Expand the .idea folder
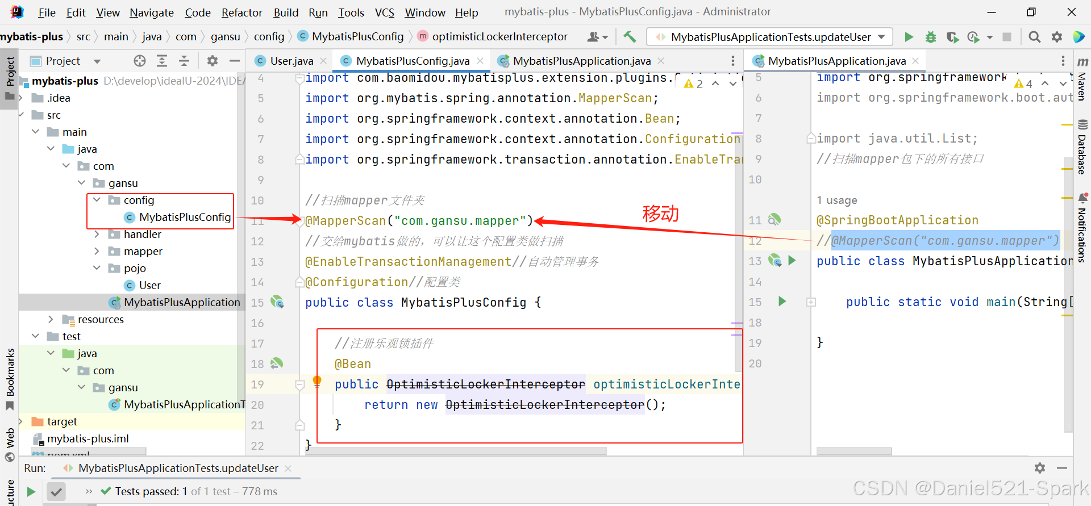This screenshot has height=506, width=1091. click(21, 98)
